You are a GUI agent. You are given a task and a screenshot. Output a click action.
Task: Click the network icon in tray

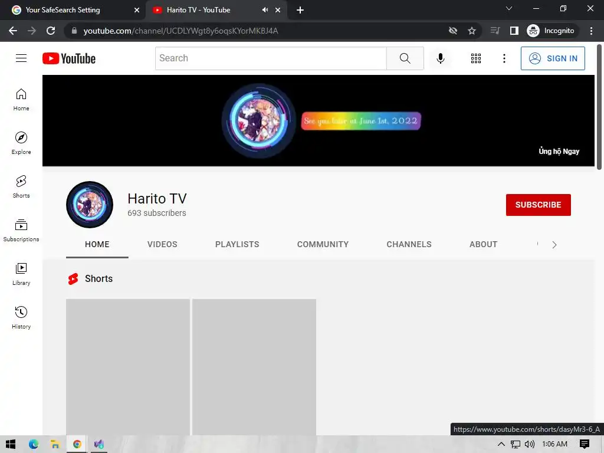tap(515, 444)
